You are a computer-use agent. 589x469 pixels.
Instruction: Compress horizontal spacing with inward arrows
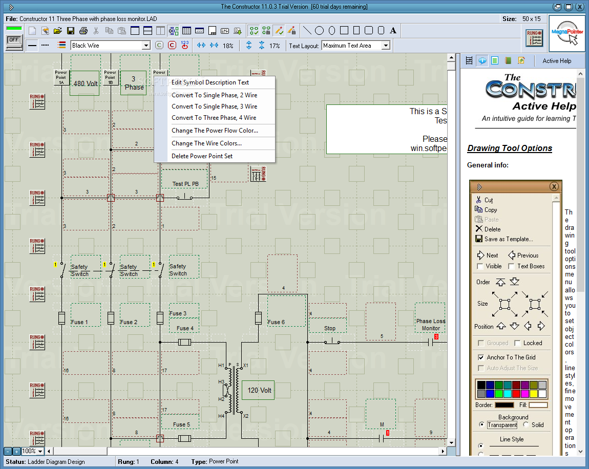pyautogui.click(x=214, y=46)
